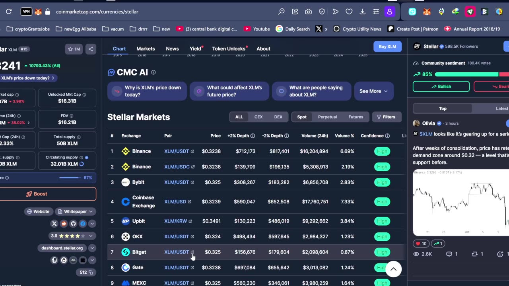Viewport: 509px width, 286px height.
Task: Switch markets to Futures
Action: [x=356, y=117]
